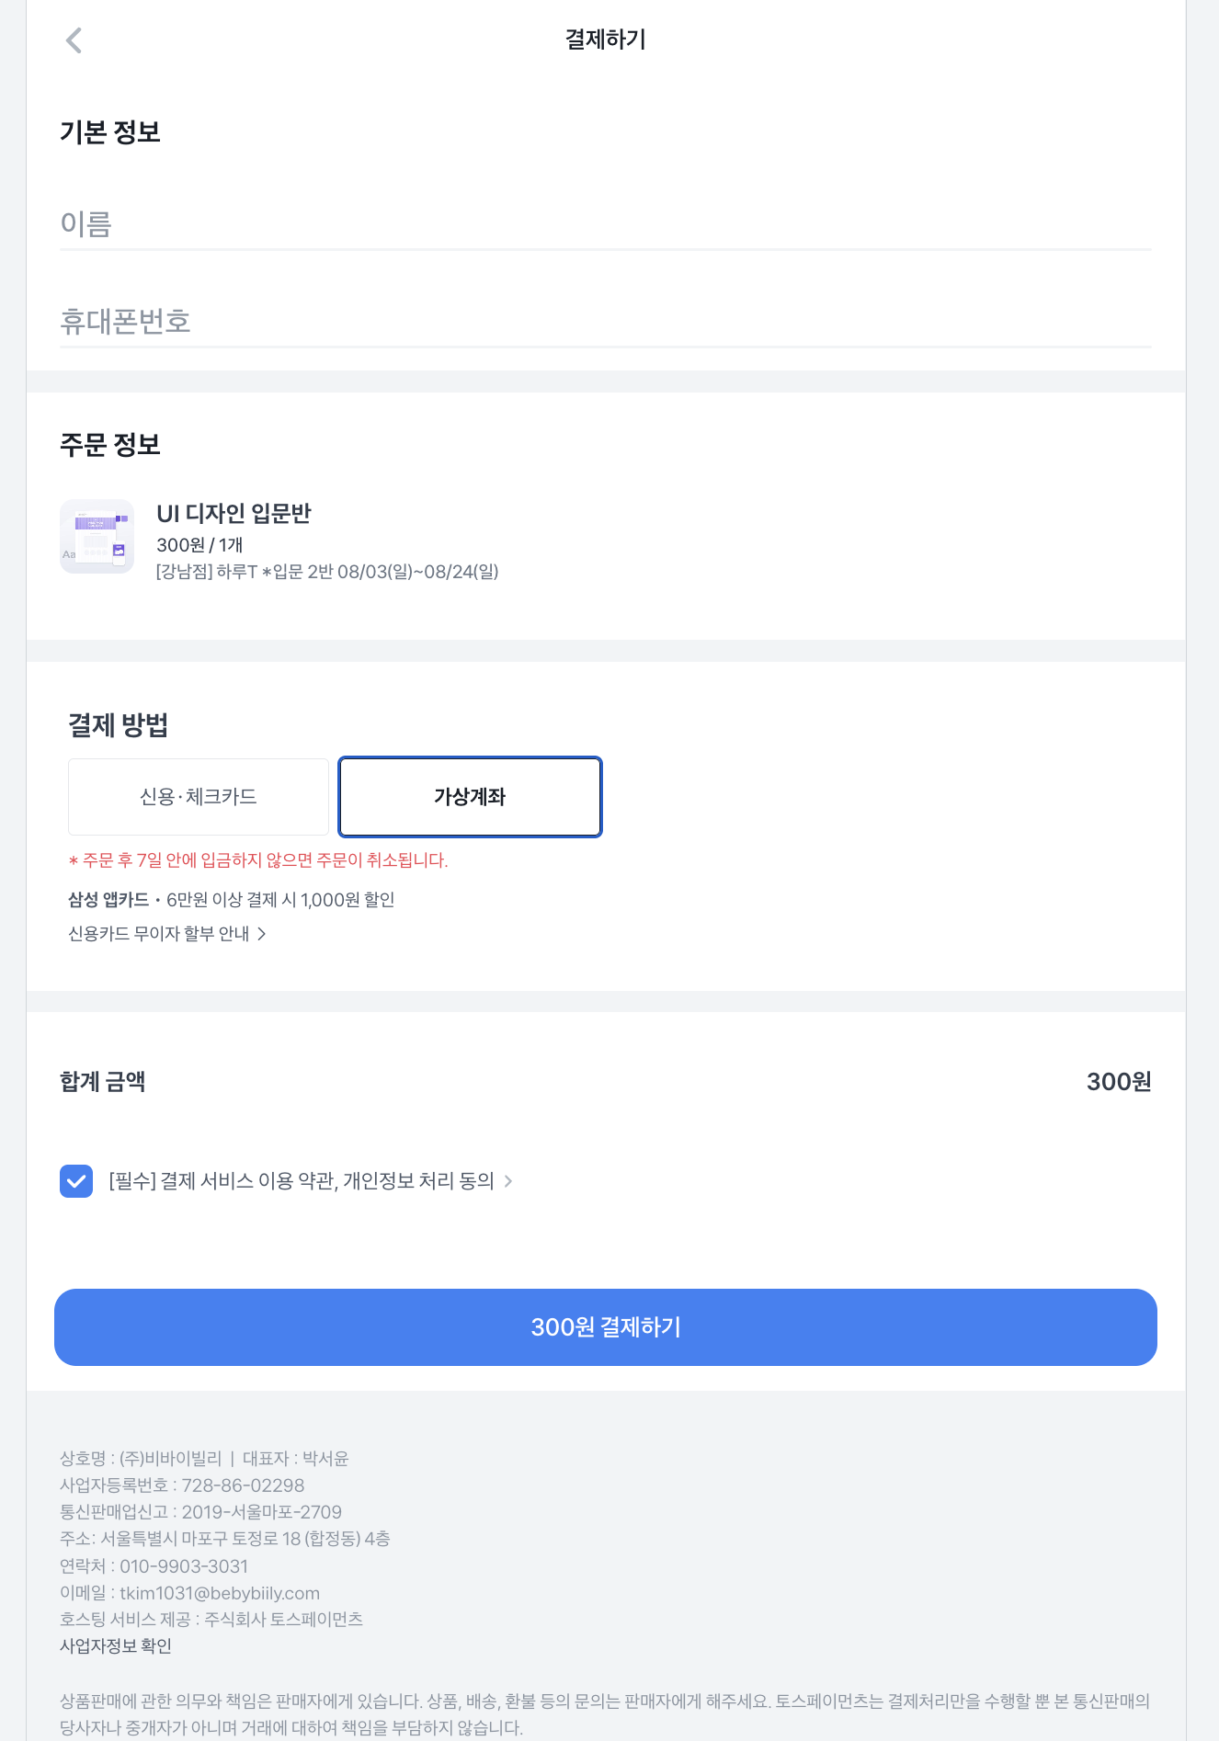Expand terms via chevron after 개인정보 처리 동의
1219x1741 pixels.
(508, 1181)
